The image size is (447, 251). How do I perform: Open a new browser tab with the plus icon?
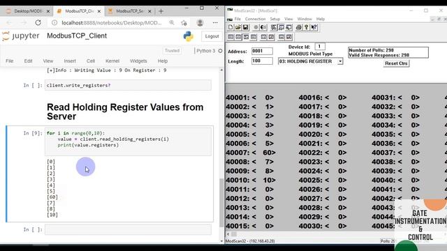click(161, 11)
